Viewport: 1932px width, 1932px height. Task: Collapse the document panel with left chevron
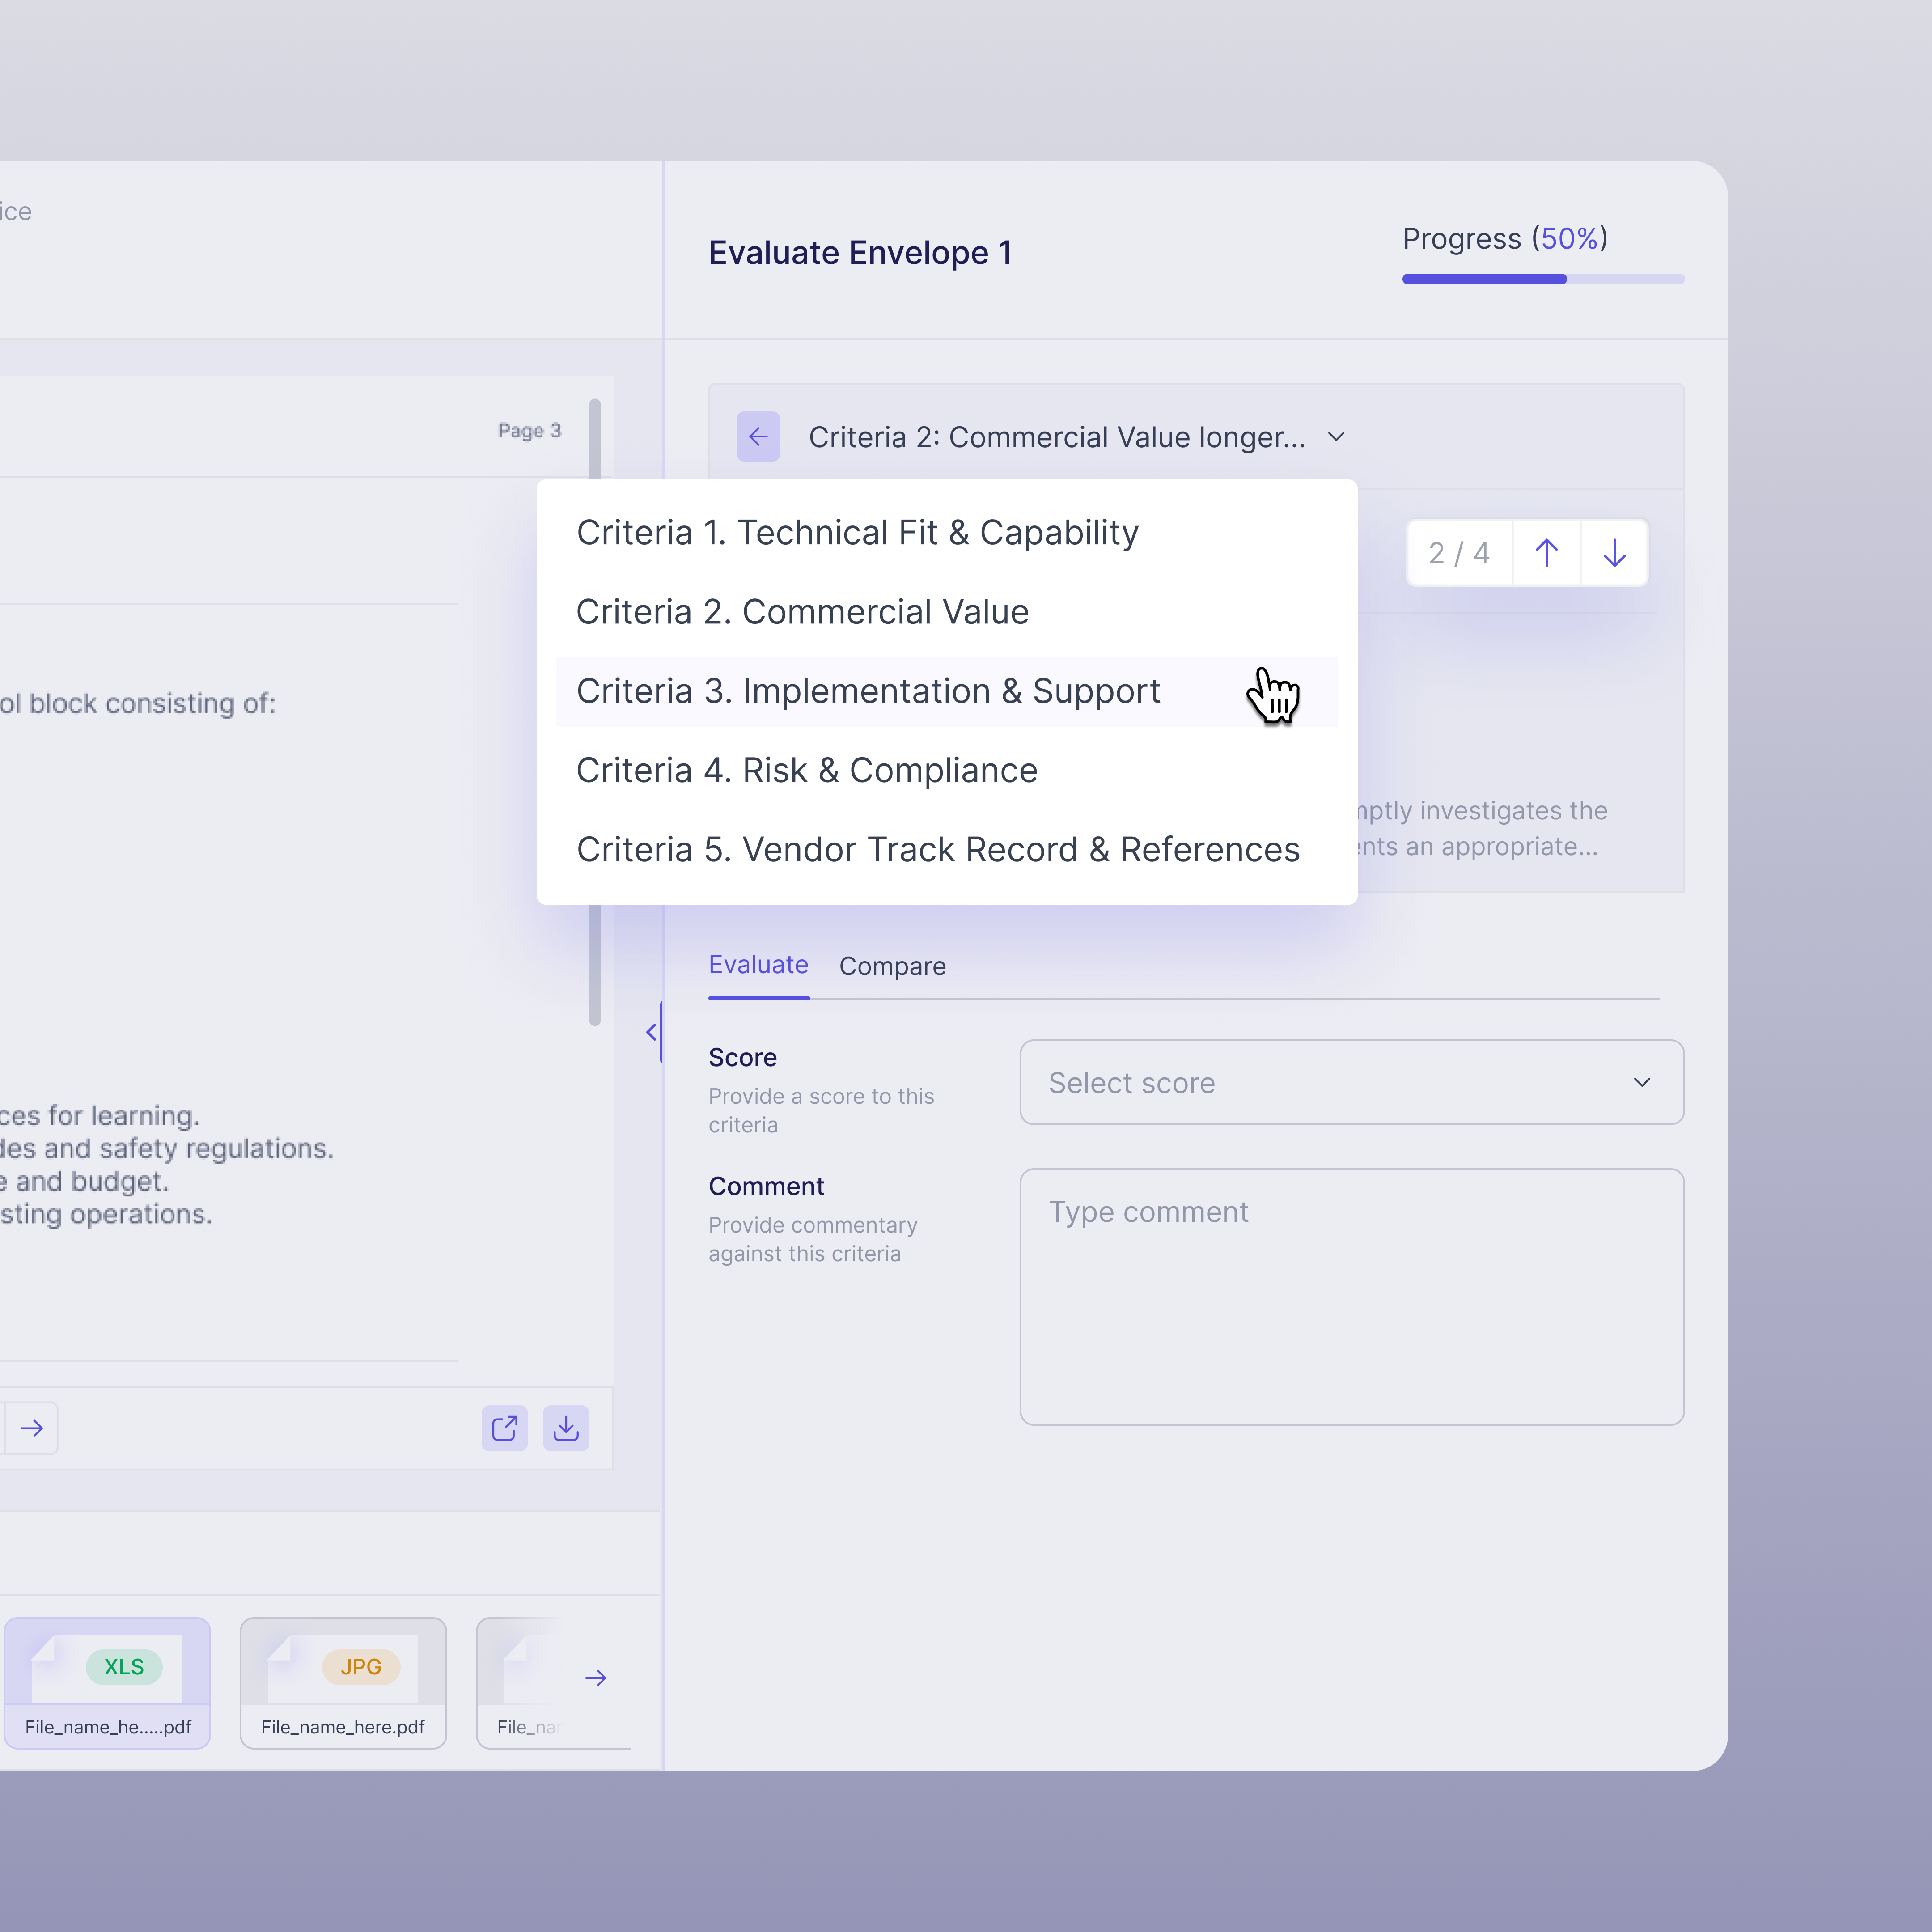(x=652, y=1032)
